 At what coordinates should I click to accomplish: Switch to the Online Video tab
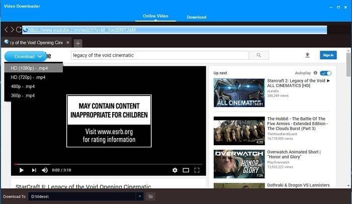point(155,16)
